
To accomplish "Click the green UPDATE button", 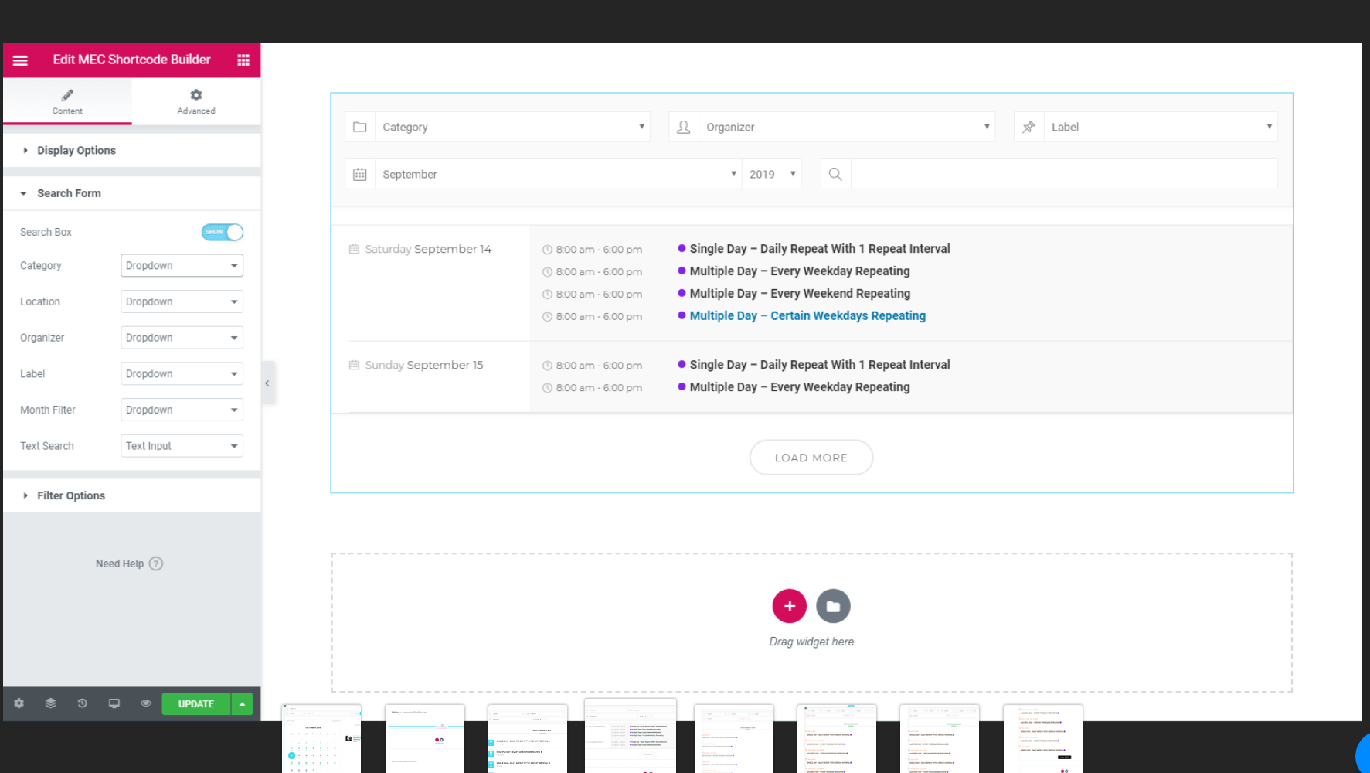I will tap(195, 703).
